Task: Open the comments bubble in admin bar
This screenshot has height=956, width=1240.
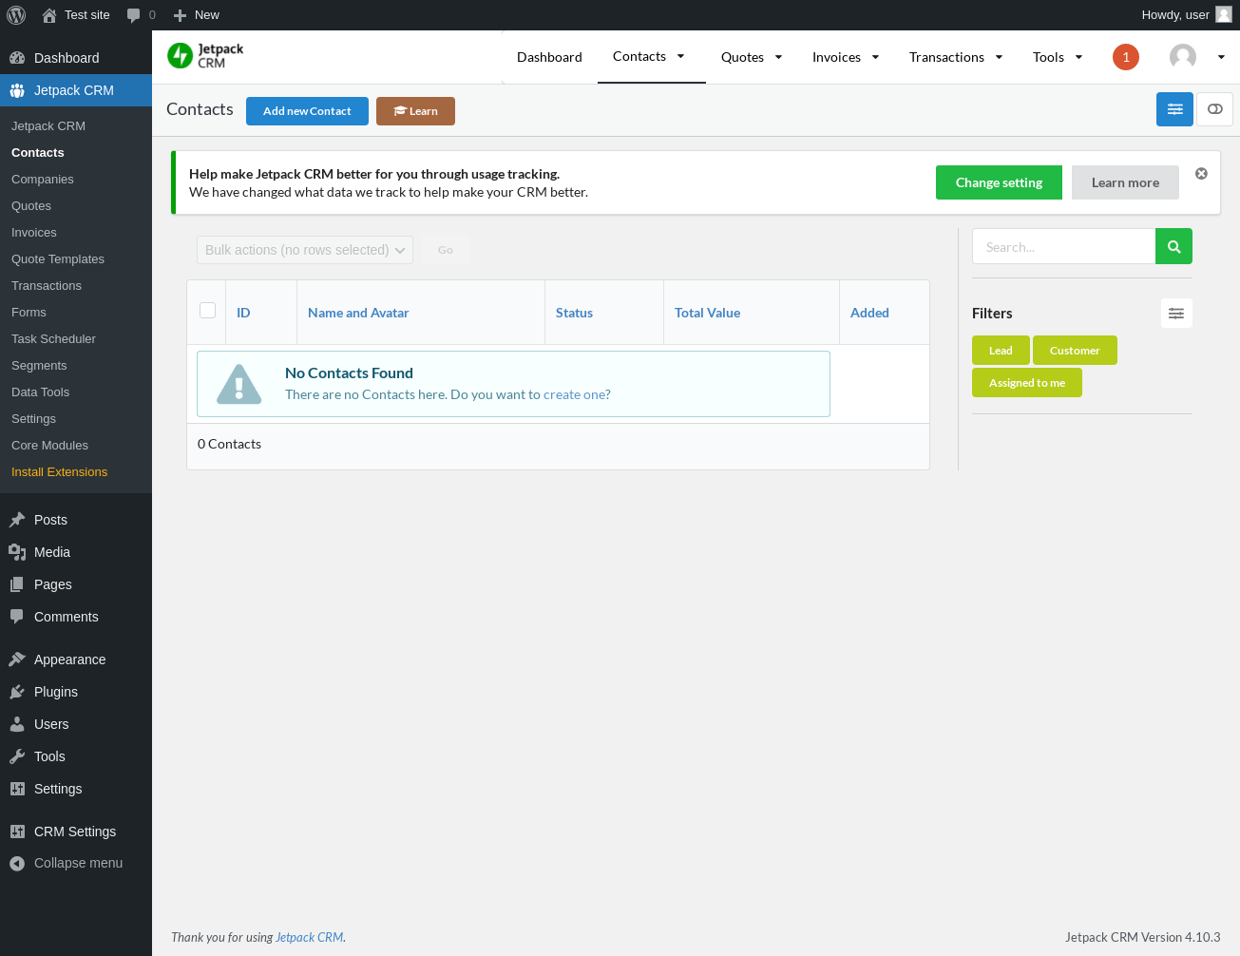Action: (x=133, y=15)
